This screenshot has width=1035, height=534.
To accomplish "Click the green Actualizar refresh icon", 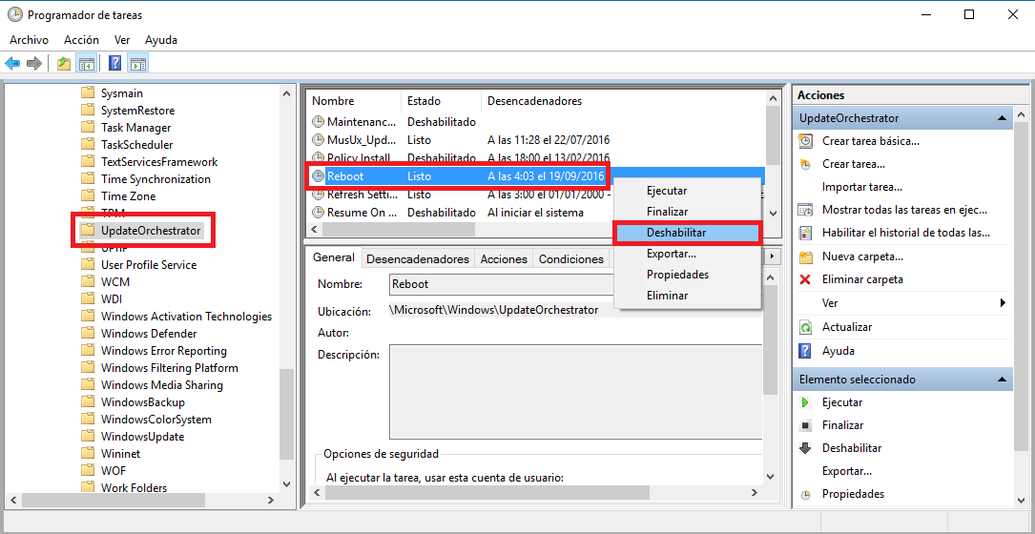I will [x=805, y=327].
